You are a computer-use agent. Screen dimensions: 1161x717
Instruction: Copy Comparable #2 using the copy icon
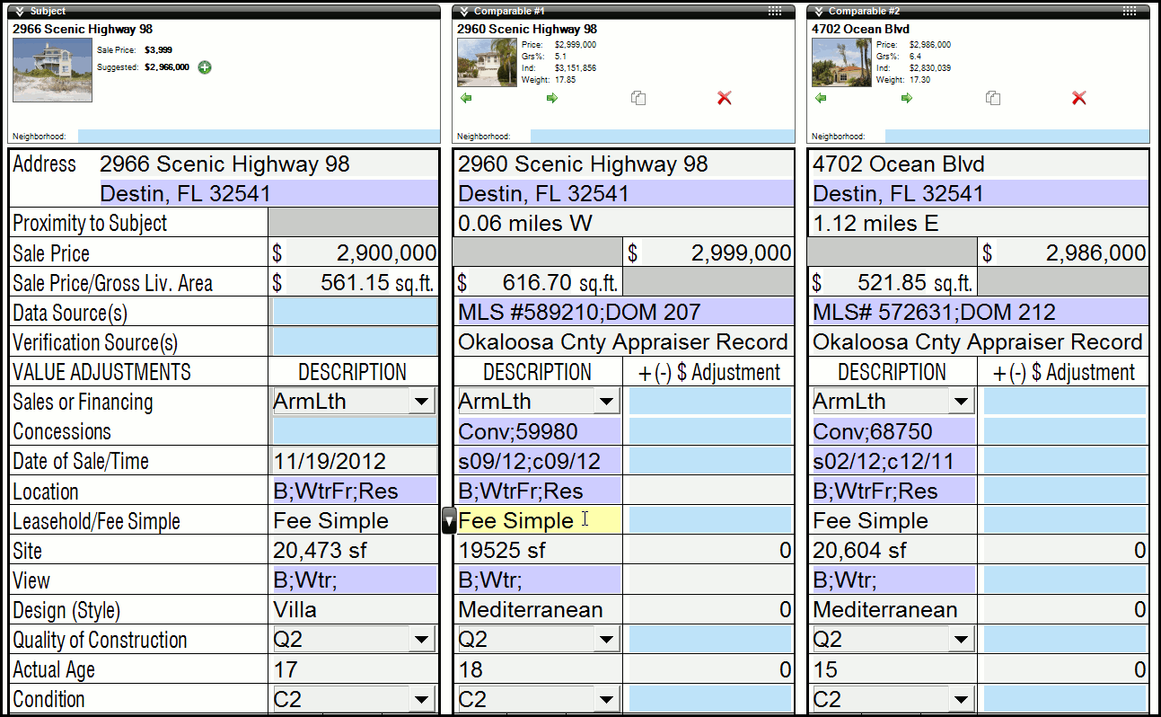(993, 98)
